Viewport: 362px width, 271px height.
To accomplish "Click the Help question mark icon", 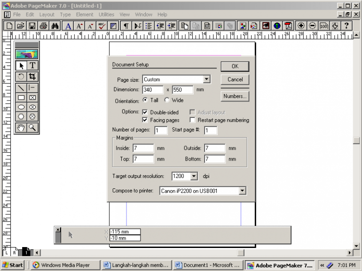I will tap(346, 26).
